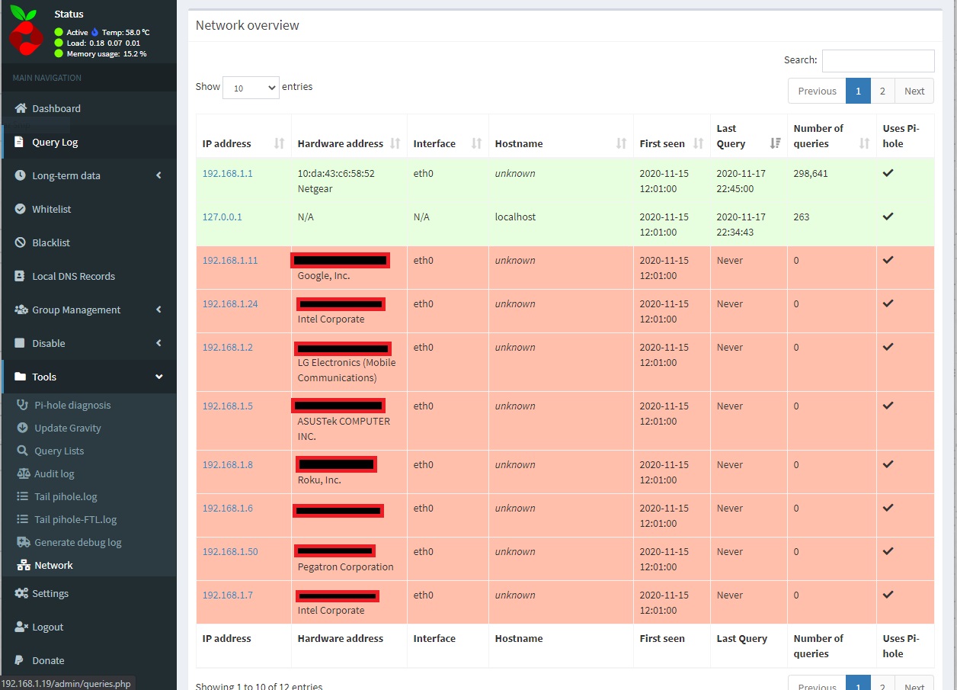Click the Blacklist ban icon
The width and height of the screenshot is (957, 690).
(20, 242)
